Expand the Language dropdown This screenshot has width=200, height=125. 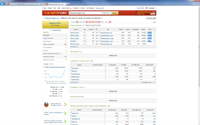click(152, 8)
